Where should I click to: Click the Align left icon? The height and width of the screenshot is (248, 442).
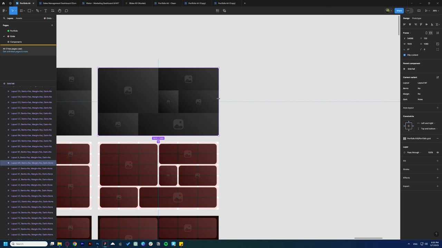[x=404, y=24]
